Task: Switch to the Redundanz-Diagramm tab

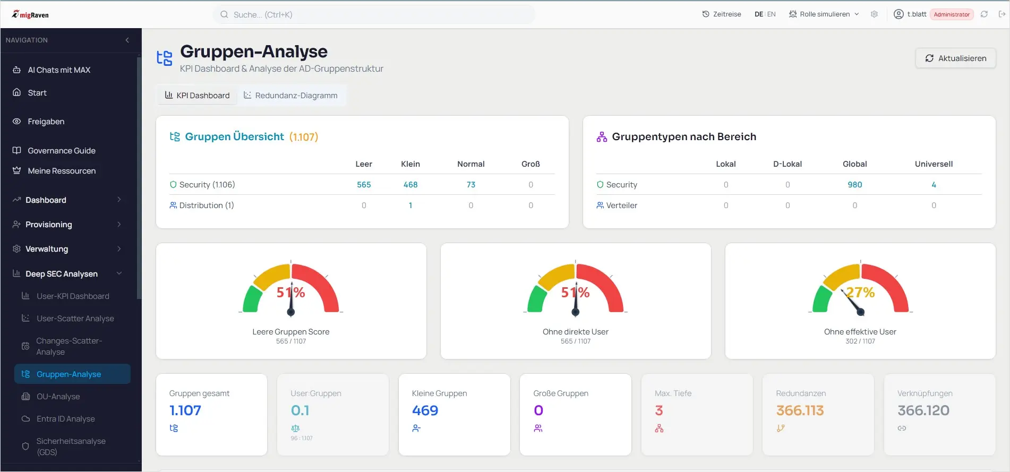Action: coord(291,96)
